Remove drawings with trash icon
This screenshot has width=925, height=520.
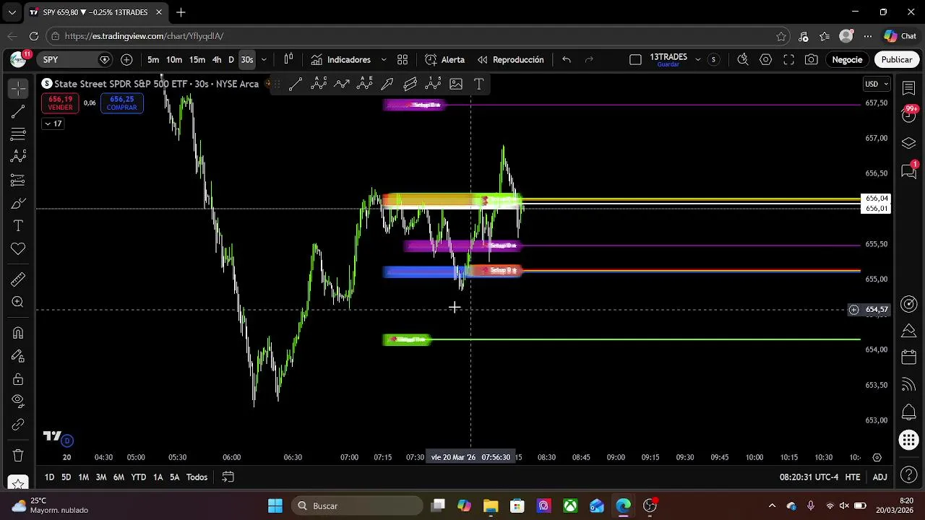pyautogui.click(x=18, y=456)
